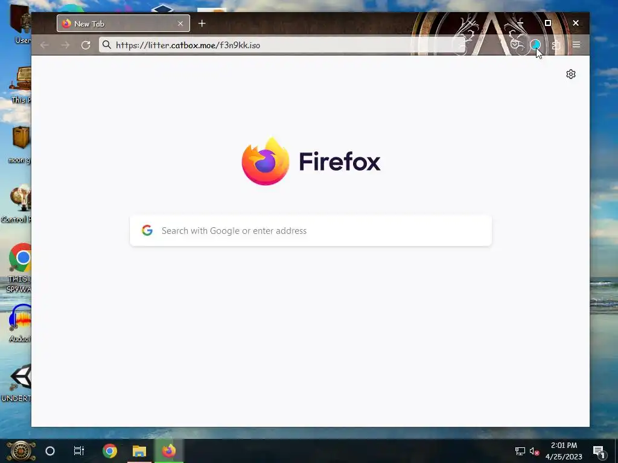Open the network icon in the system tray
This screenshot has width=618, height=463.
point(520,451)
